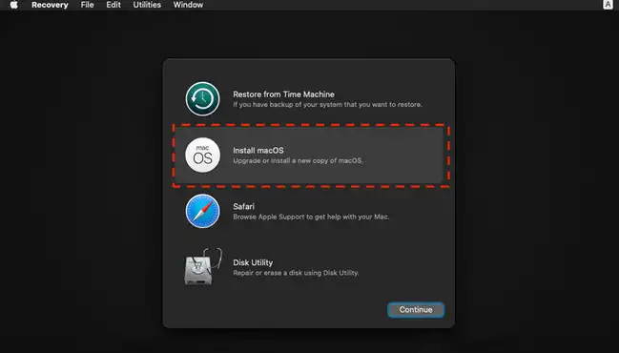Choose Restore from Time Machine title
The image size is (619, 353).
pyautogui.click(x=283, y=94)
